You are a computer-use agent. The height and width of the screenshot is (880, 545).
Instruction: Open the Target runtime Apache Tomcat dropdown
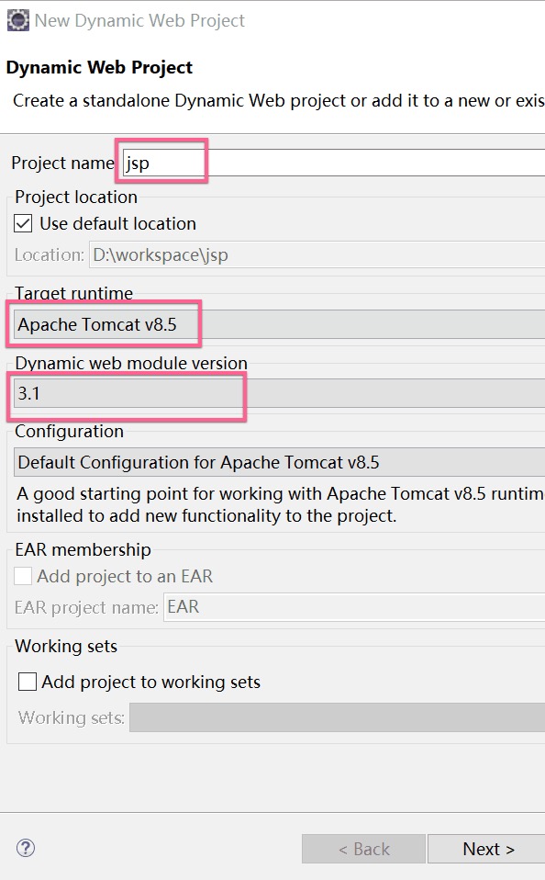279,324
